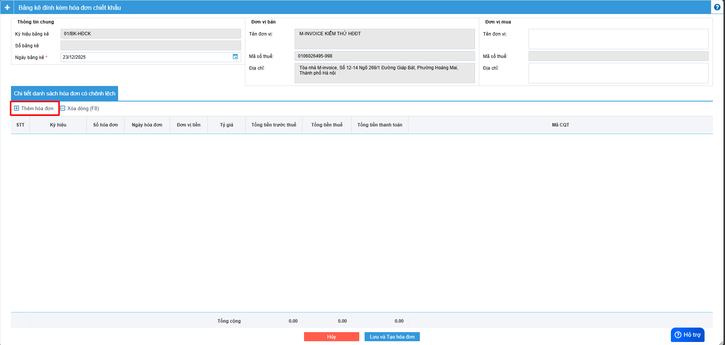Click the Ký hiệu bảng kê field
The height and width of the screenshot is (345, 725).
pyautogui.click(x=150, y=34)
